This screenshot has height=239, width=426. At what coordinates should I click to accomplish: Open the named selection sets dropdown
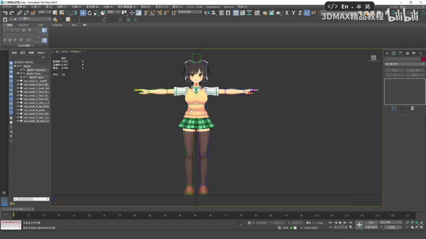tap(190, 12)
